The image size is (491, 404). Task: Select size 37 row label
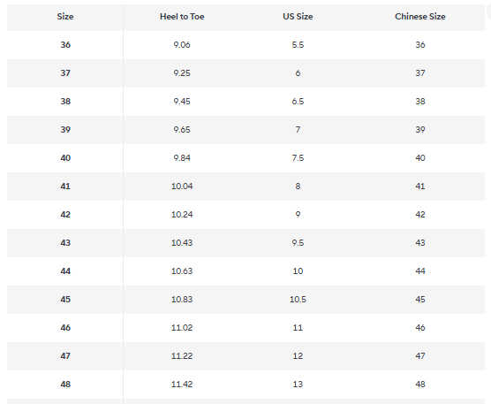(x=65, y=73)
